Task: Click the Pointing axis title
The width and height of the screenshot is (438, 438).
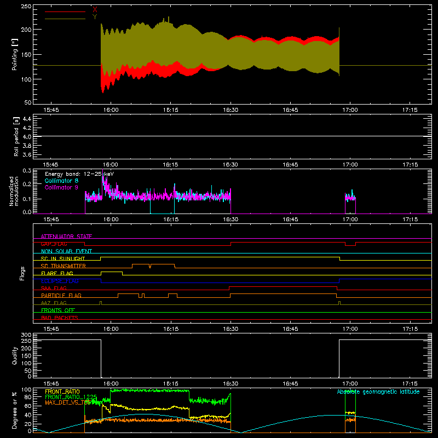Action: (x=15, y=55)
